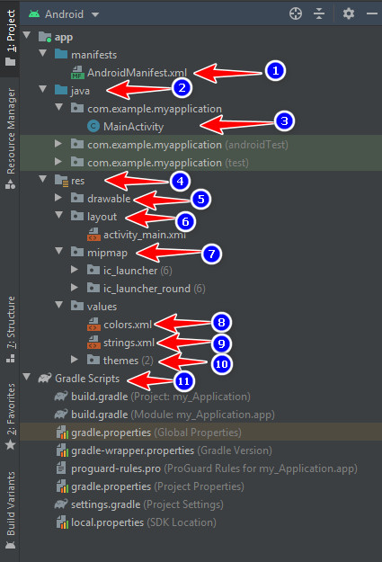This screenshot has height=562, width=382.
Task: Expand the drawable folder
Action: pos(58,198)
